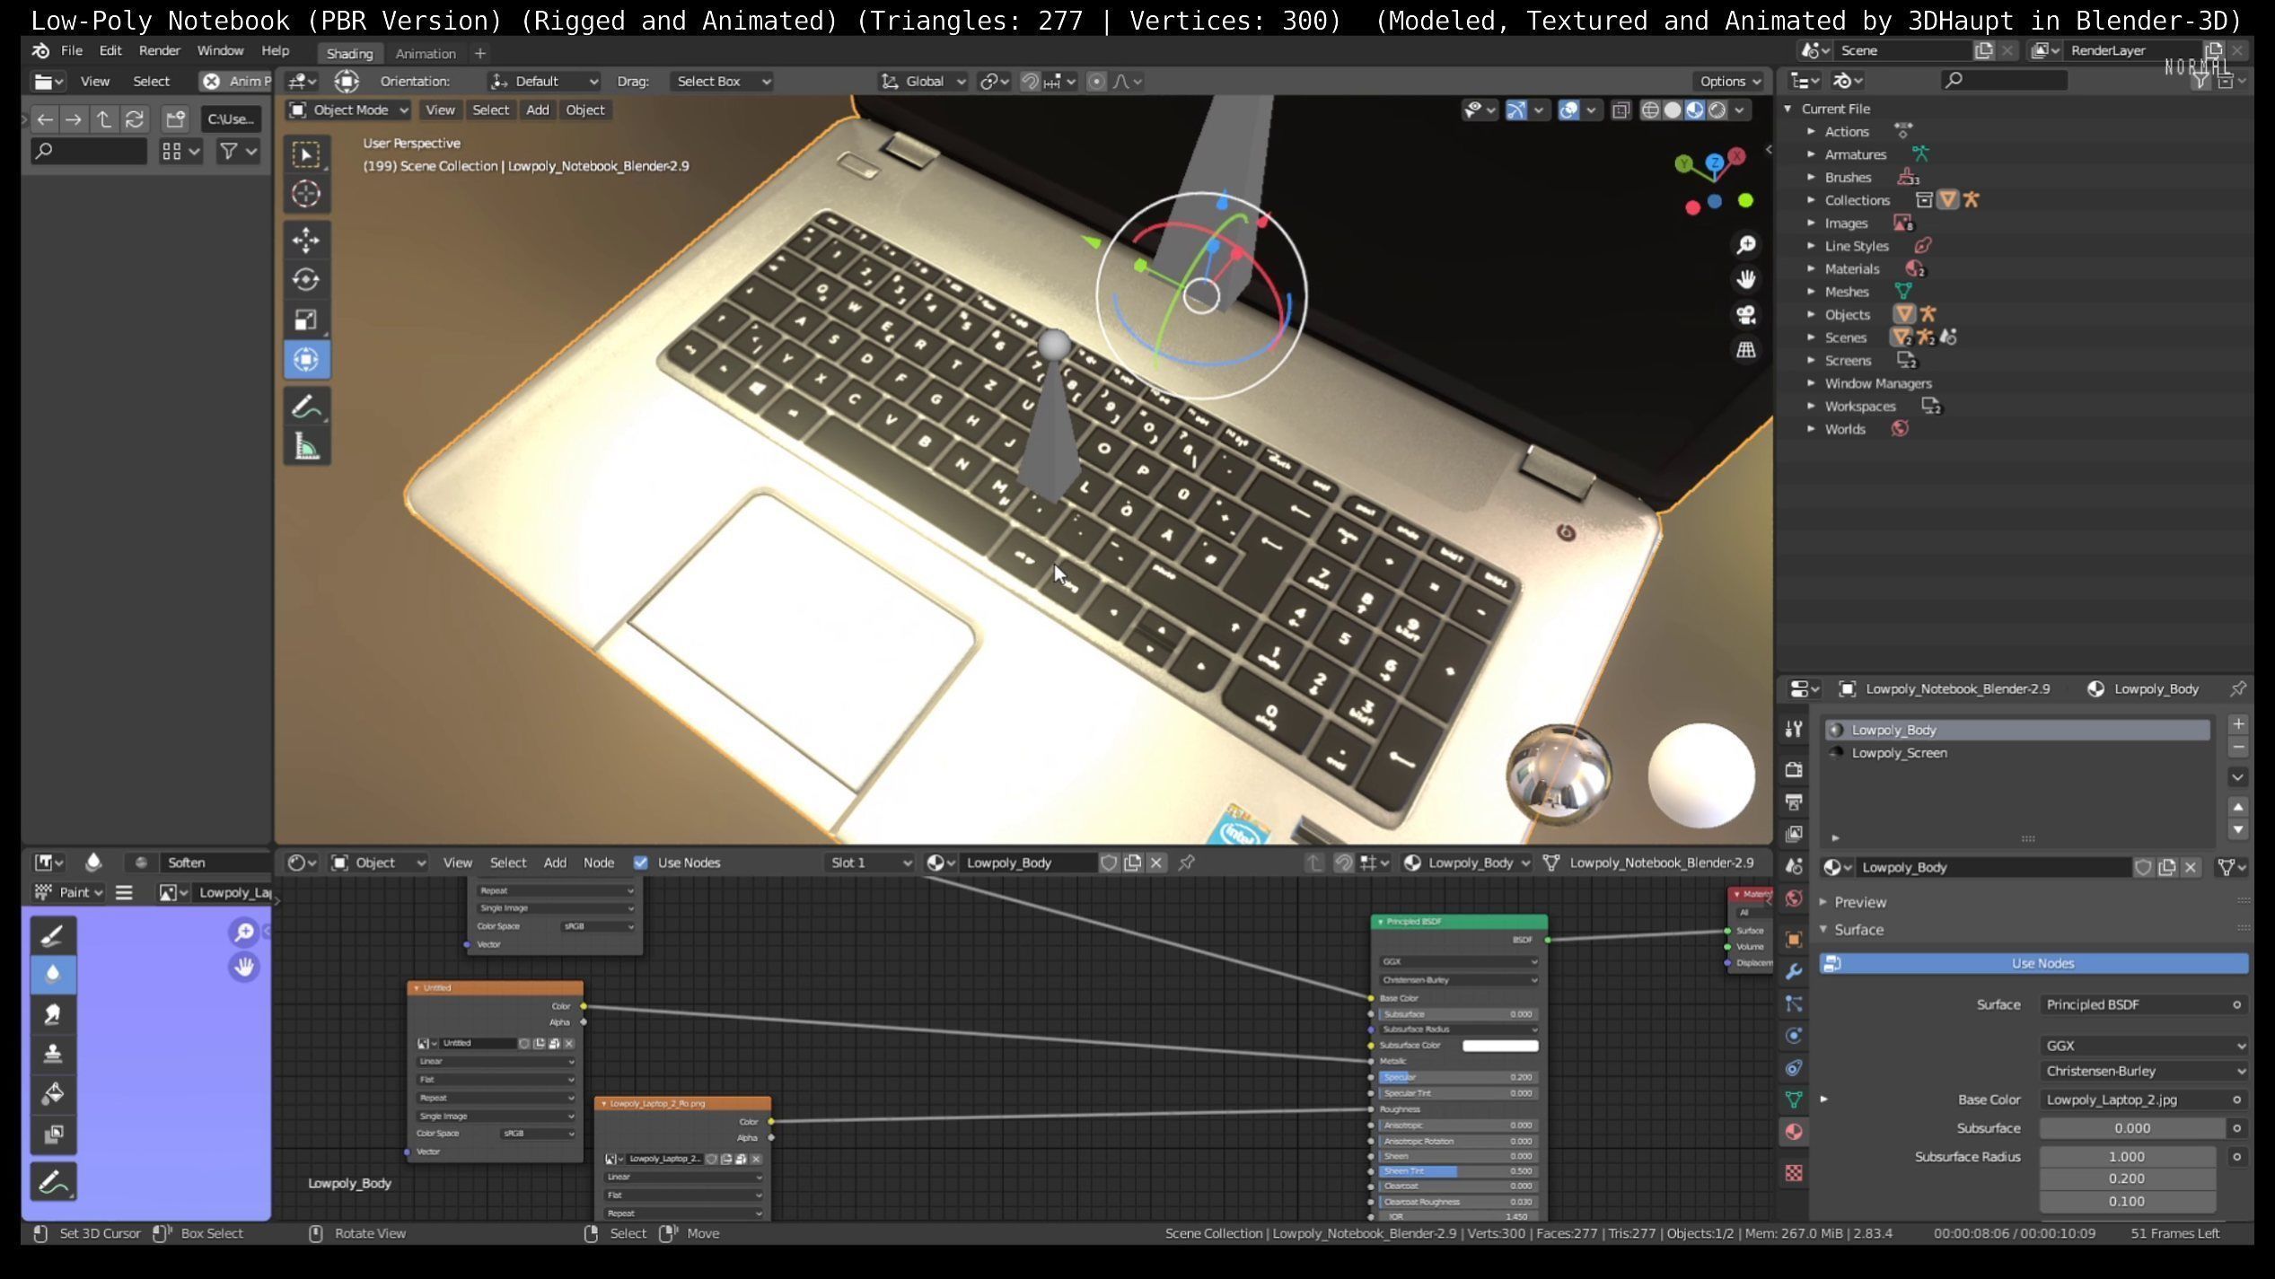2275x1279 pixels.
Task: Click the Options button in viewport header
Action: pyautogui.click(x=1729, y=82)
